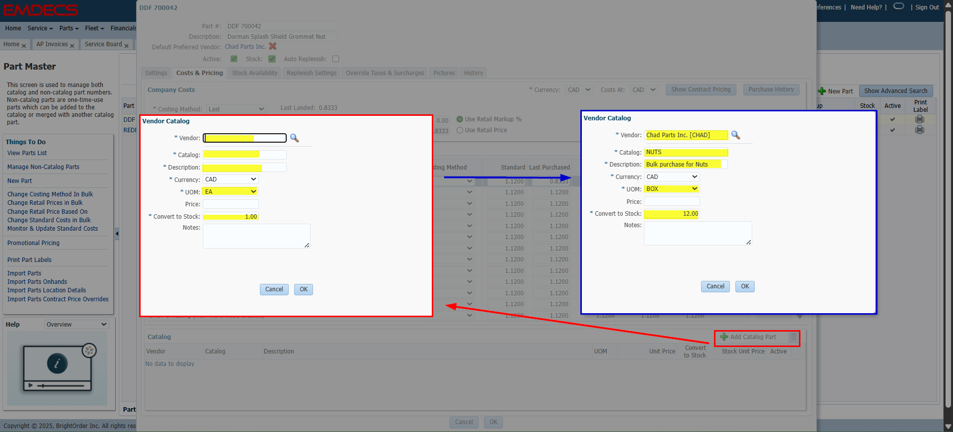
Task: Open the Manage Non-Catalog Parts link
Action: click(43, 167)
